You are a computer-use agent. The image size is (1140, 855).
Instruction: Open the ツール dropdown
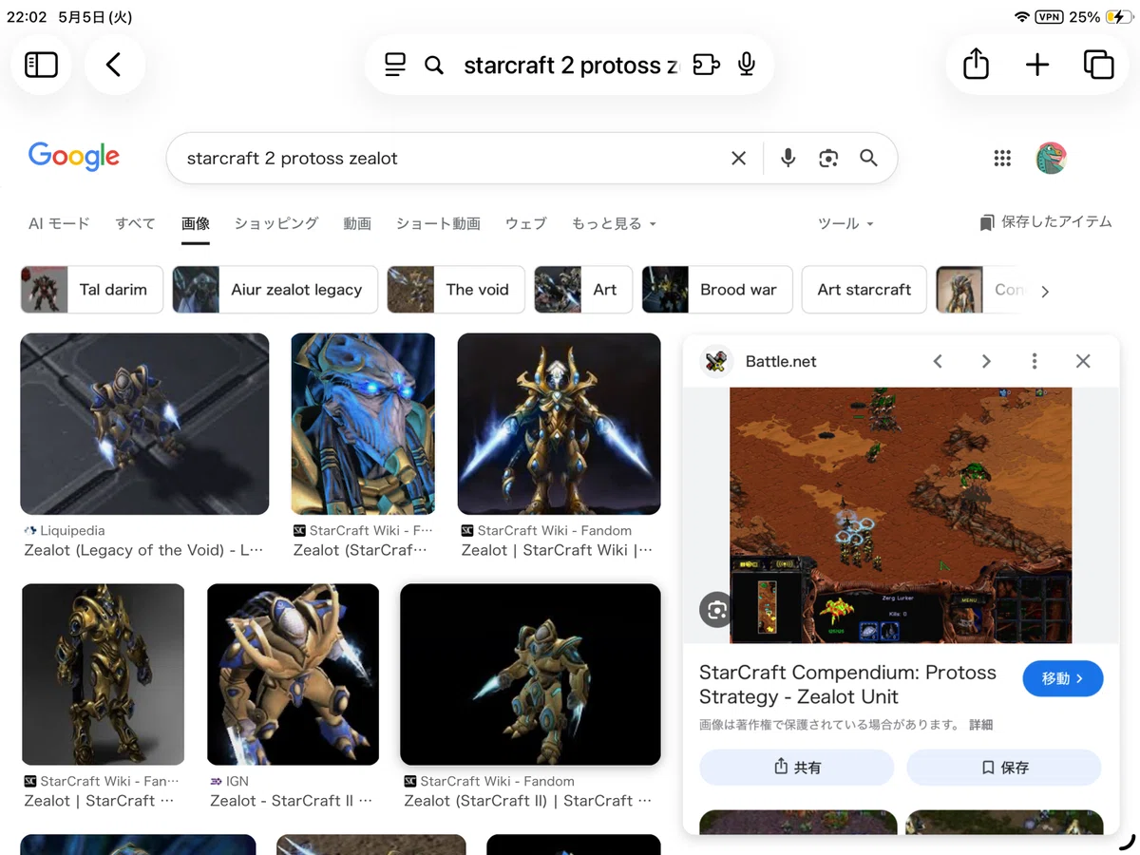click(x=845, y=223)
